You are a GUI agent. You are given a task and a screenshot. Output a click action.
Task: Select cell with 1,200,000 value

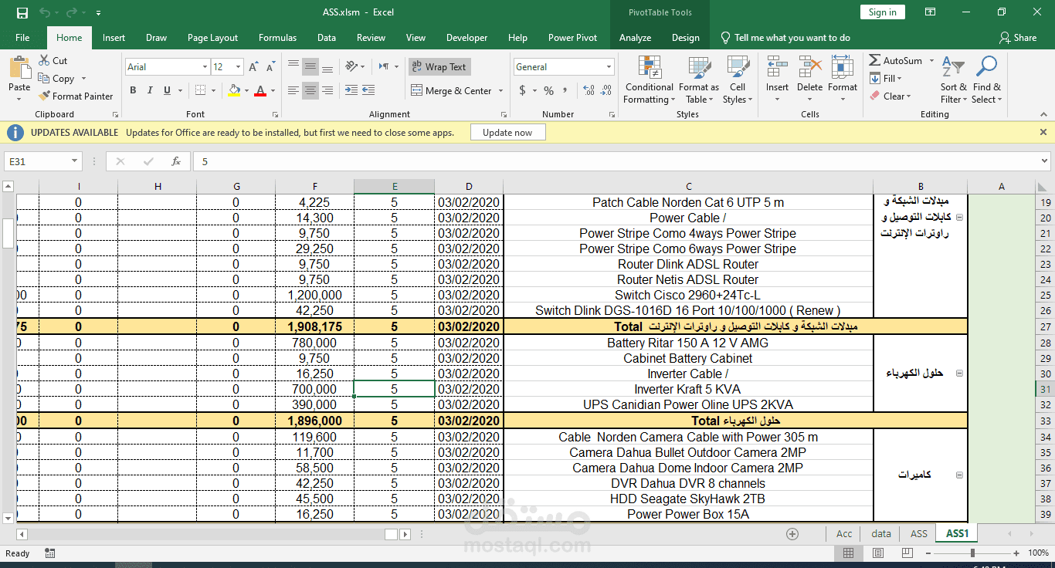click(x=314, y=295)
